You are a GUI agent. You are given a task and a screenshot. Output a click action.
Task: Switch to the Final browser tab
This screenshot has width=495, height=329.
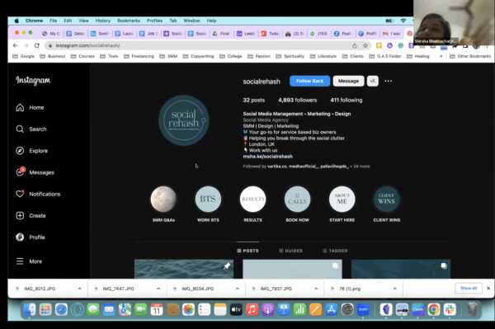click(x=222, y=34)
